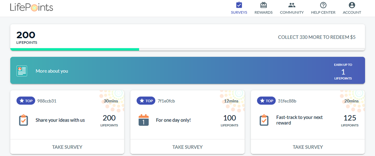The width and height of the screenshot is (375, 156).
Task: Open the Surveys clipboard icon
Action: pos(239,5)
